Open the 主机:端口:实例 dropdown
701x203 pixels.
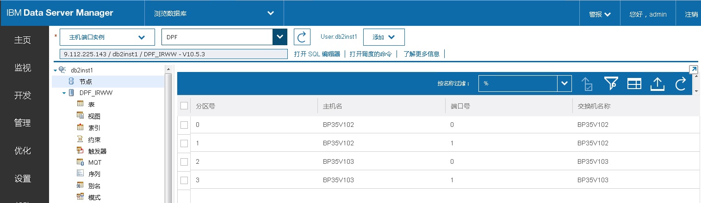pyautogui.click(x=107, y=37)
